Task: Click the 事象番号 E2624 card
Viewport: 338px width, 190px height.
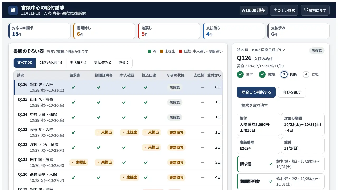Action: tap(258, 145)
